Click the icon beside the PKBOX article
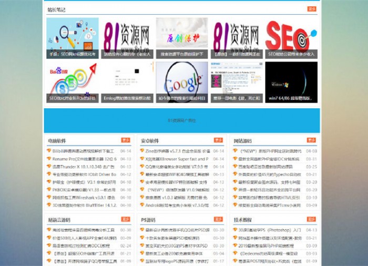The height and width of the screenshot is (266, 368). tap(49, 190)
